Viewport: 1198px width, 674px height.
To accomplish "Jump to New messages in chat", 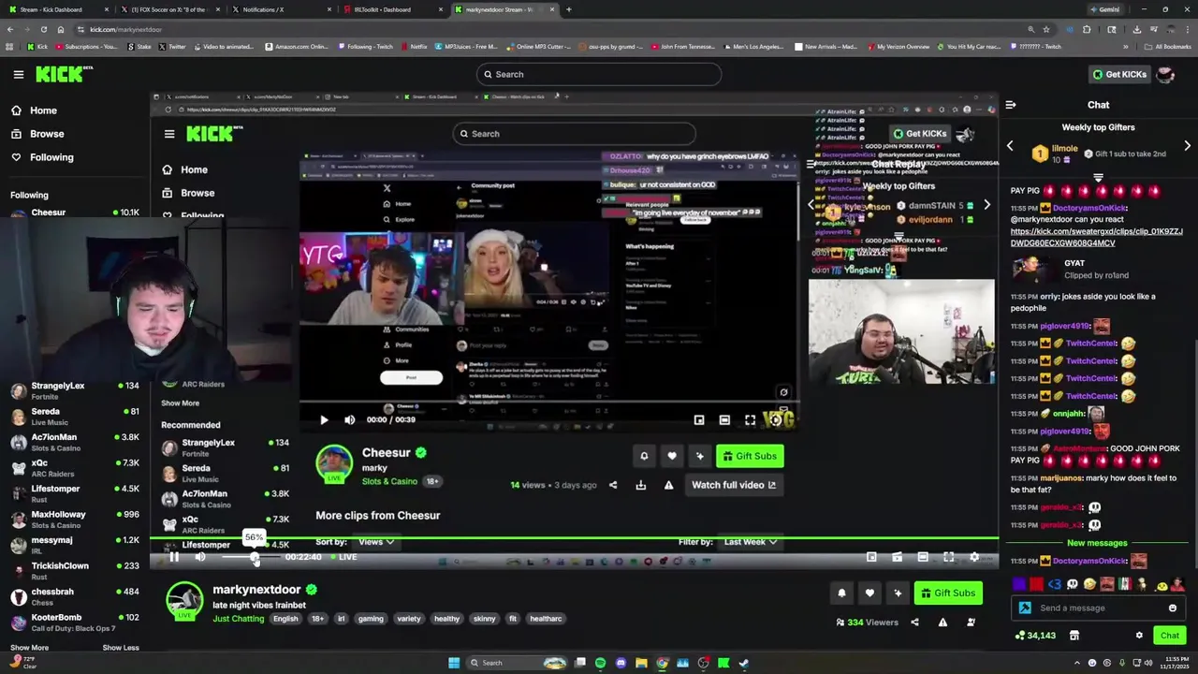I will coord(1097,543).
